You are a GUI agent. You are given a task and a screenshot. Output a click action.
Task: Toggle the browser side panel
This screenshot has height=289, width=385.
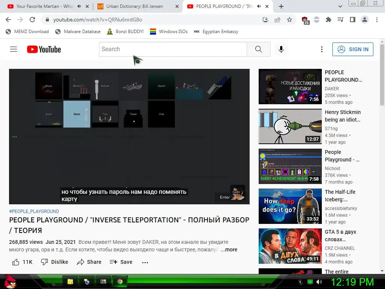[x=353, y=20]
